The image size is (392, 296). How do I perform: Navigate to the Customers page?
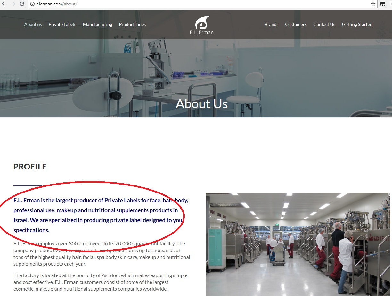click(296, 24)
